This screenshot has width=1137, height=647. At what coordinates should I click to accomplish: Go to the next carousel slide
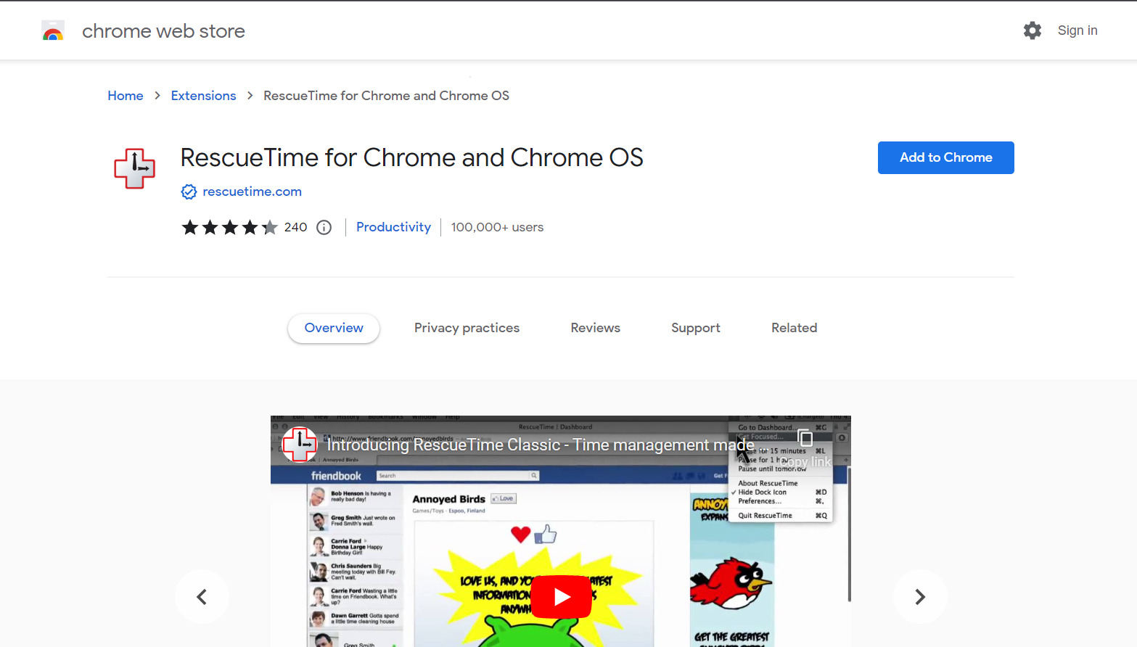click(919, 596)
